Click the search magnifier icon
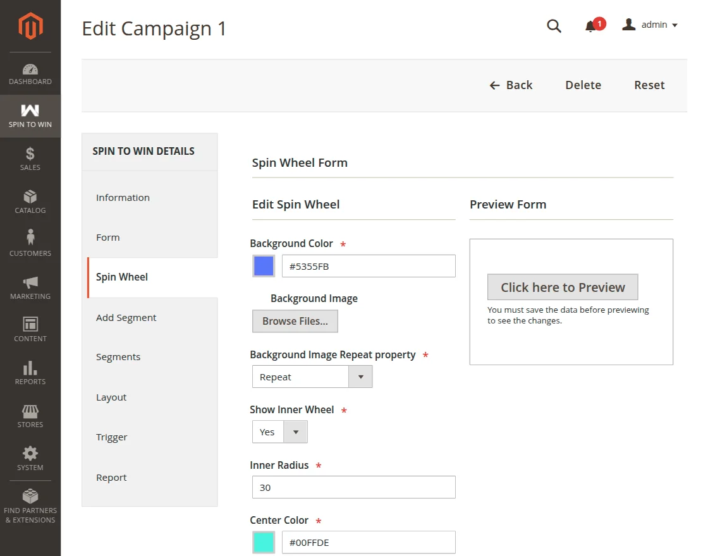Viewport: 708px width, 556px height. (x=554, y=26)
